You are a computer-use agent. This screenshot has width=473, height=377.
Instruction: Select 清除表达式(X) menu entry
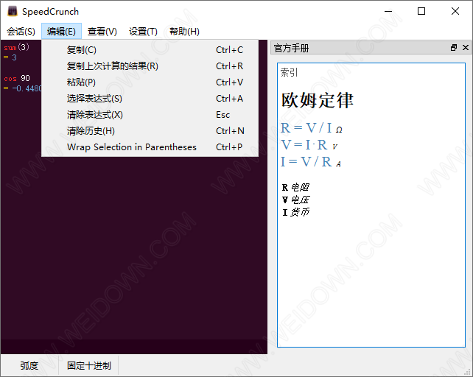150,115
